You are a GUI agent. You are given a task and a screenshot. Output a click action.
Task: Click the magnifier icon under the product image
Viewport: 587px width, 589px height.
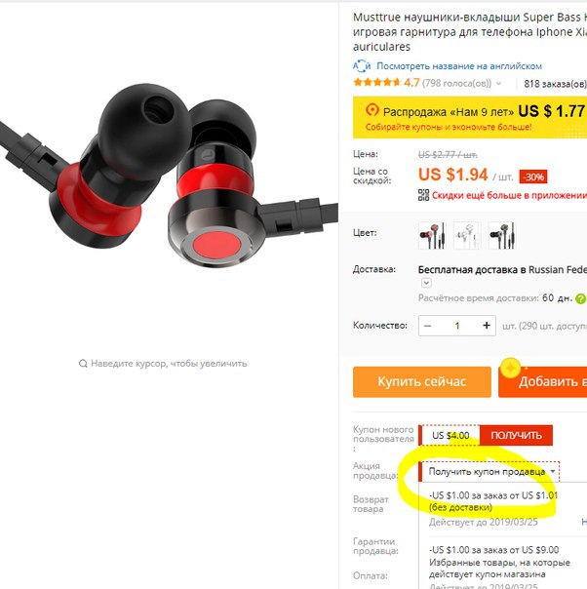[83, 364]
